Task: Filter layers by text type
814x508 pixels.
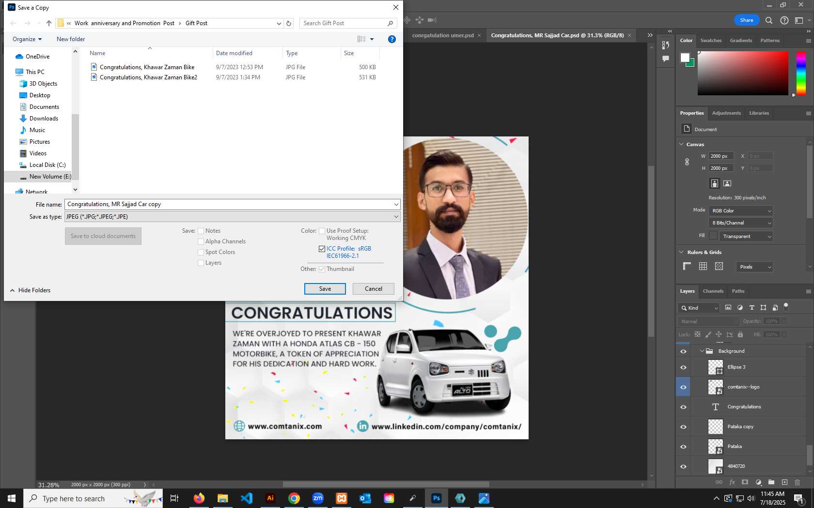Action: click(x=751, y=308)
